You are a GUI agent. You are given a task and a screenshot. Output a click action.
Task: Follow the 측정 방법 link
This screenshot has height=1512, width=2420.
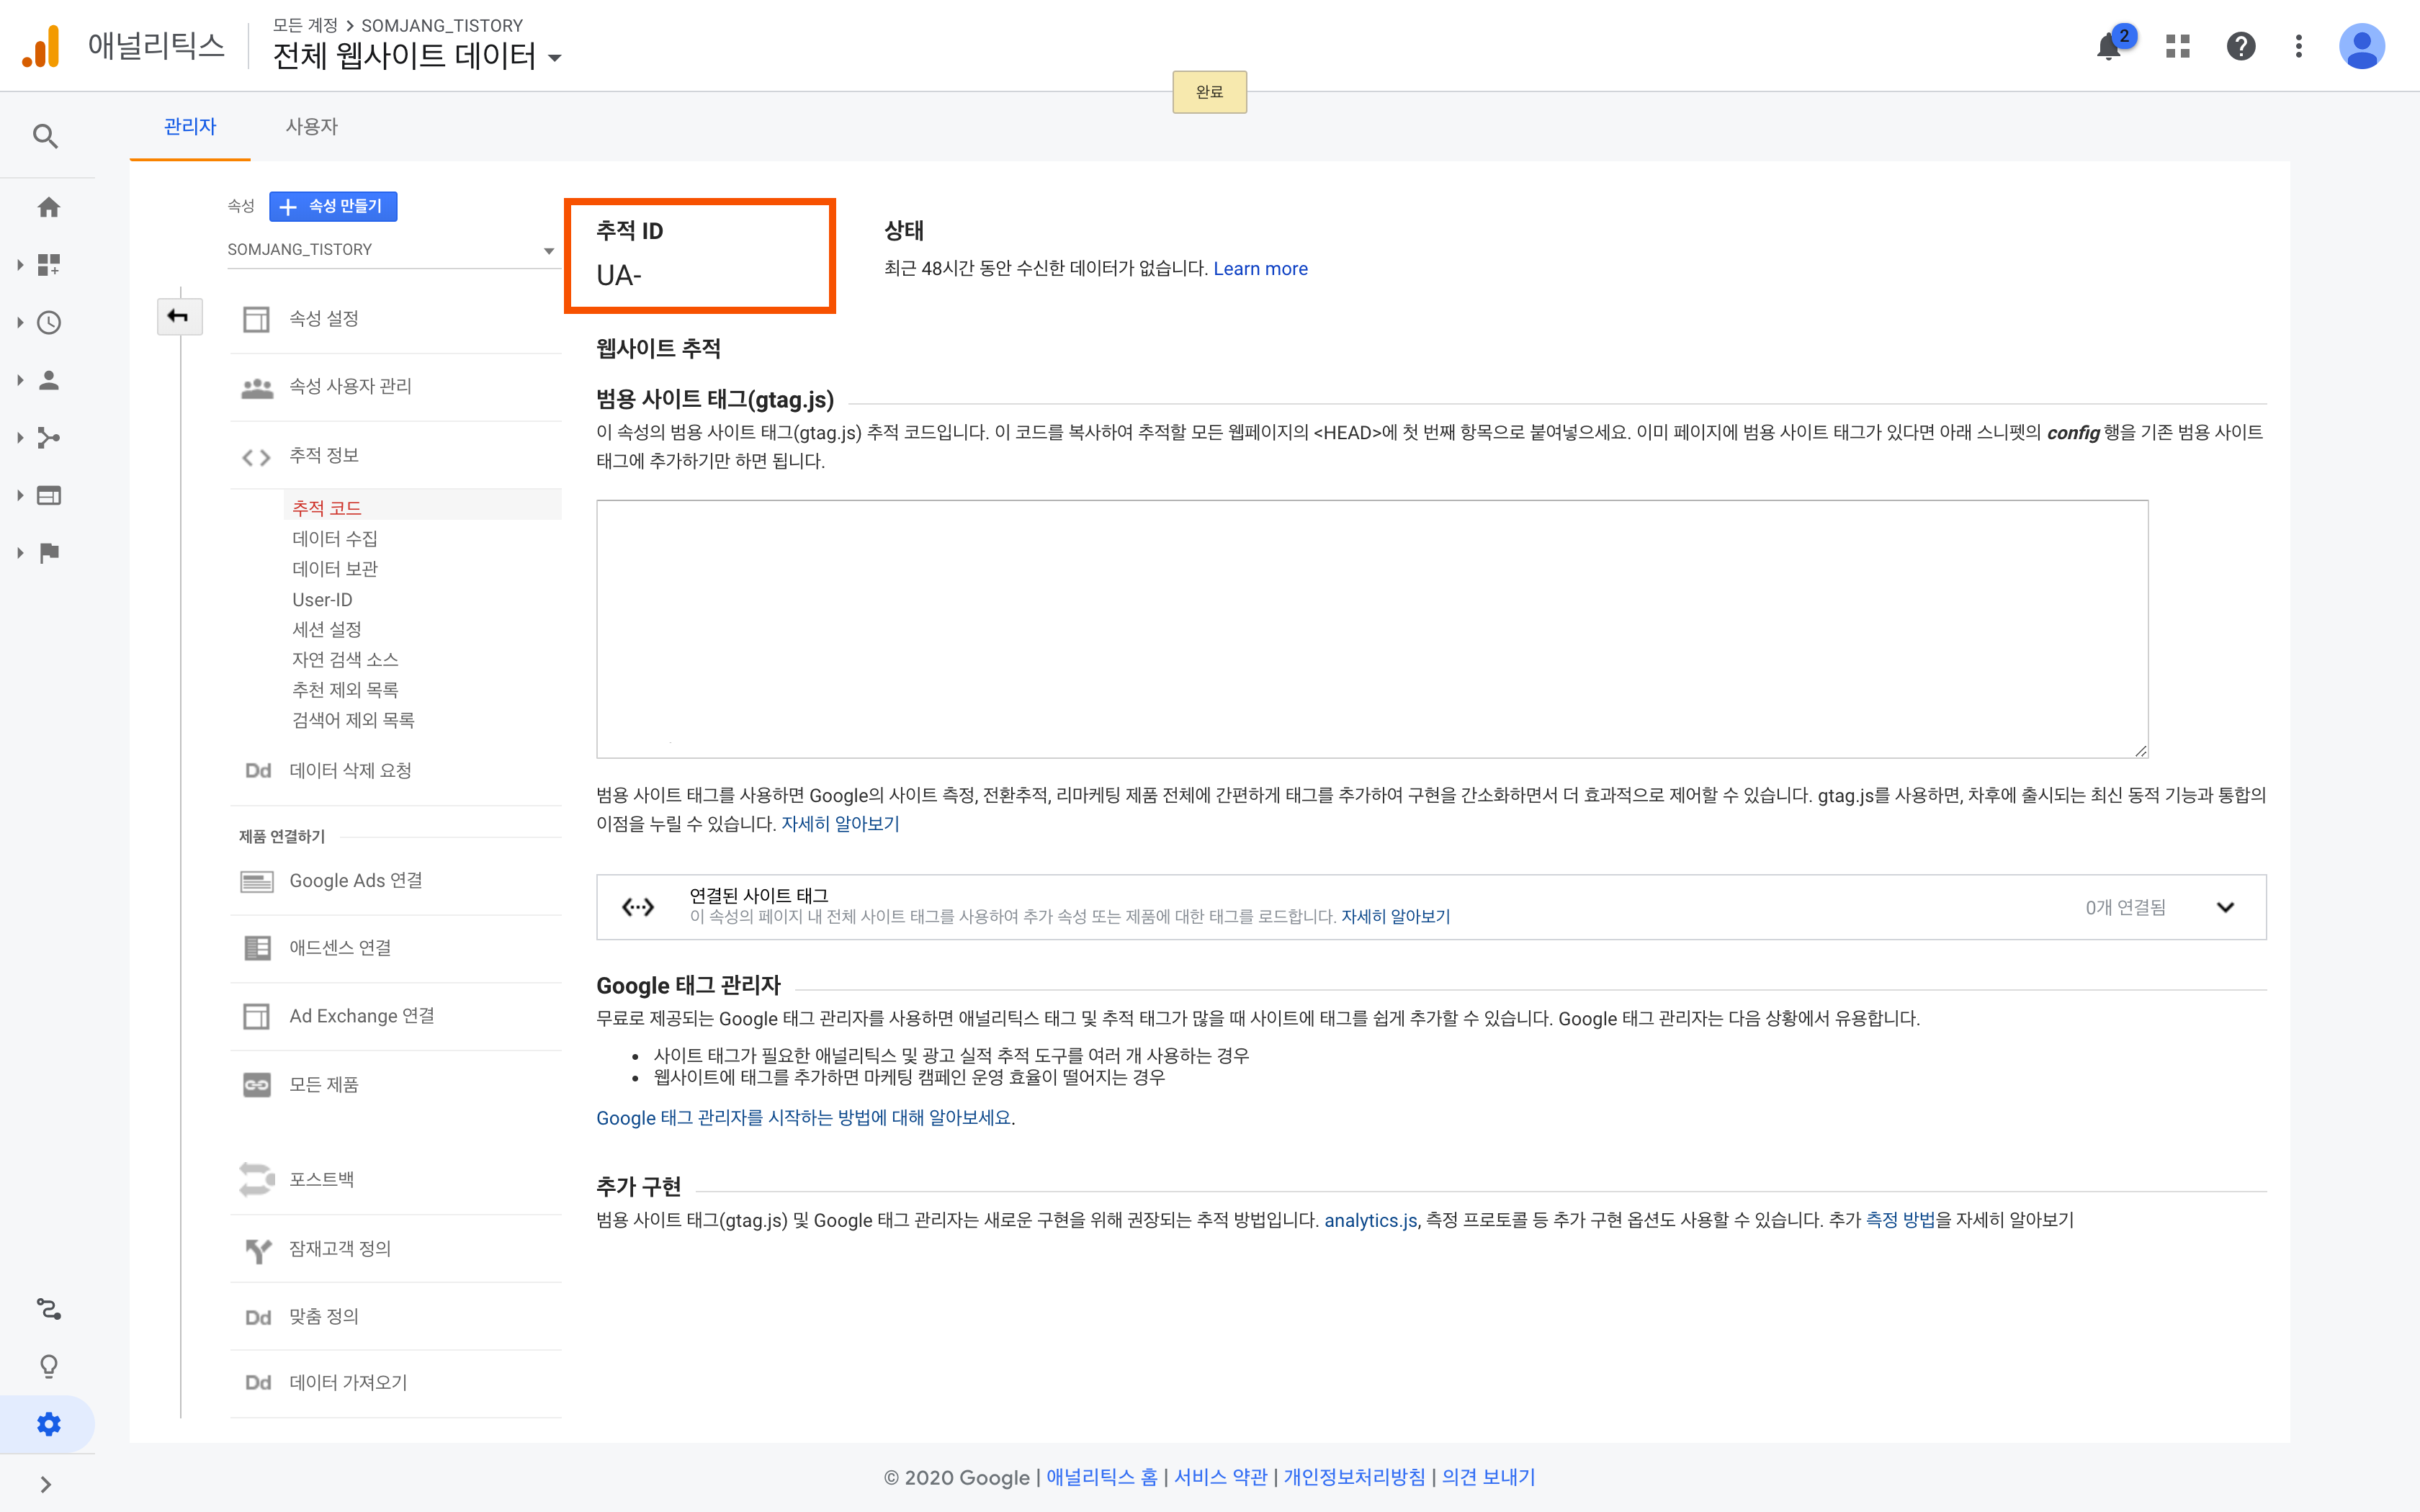pos(1900,1220)
